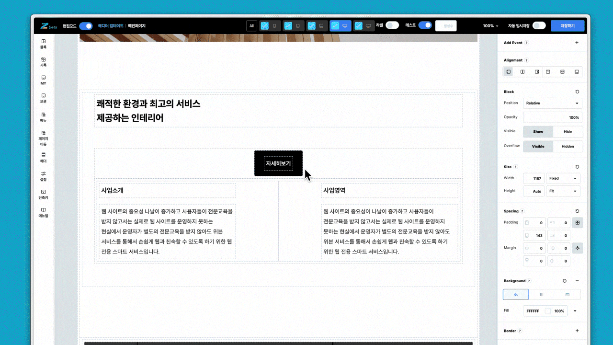
Task: Open the MY panel in sidebar
Action: coord(43,80)
